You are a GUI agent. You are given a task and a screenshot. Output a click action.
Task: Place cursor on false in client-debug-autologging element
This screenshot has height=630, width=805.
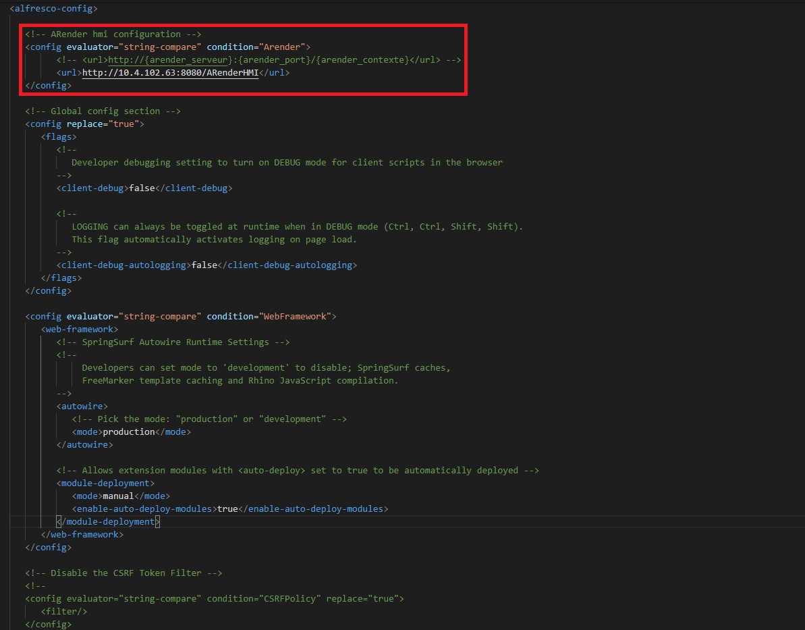click(204, 265)
